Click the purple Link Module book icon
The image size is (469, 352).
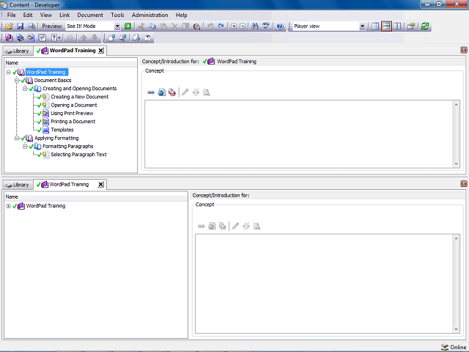tap(9, 37)
